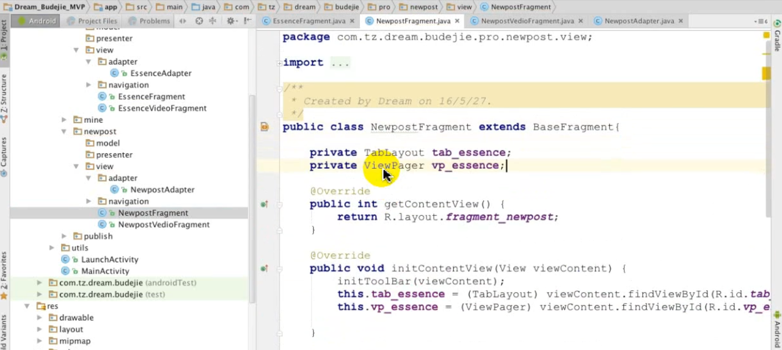This screenshot has width=782, height=350.
Task: Expand the mine package folder
Action: pos(64,120)
